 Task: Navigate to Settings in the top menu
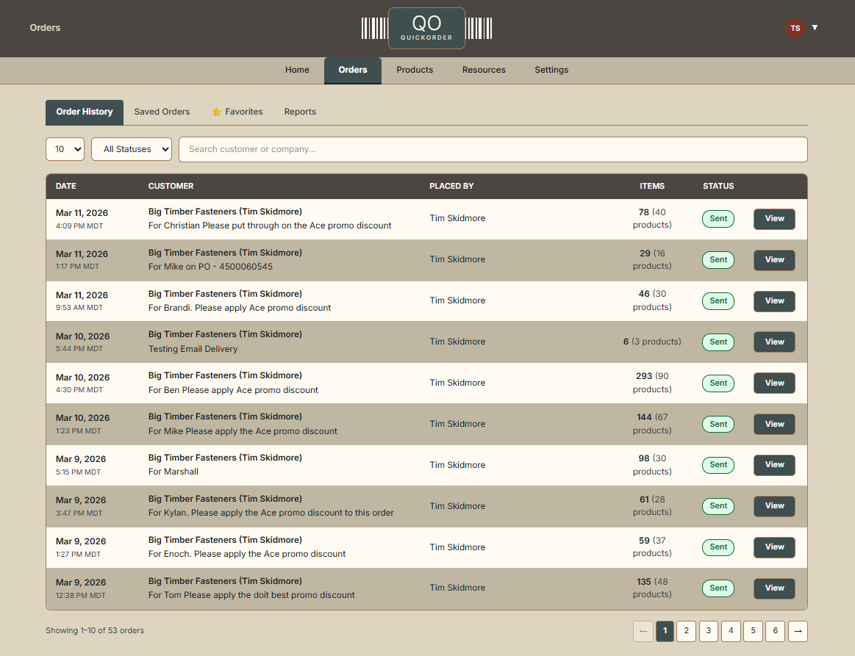point(551,70)
